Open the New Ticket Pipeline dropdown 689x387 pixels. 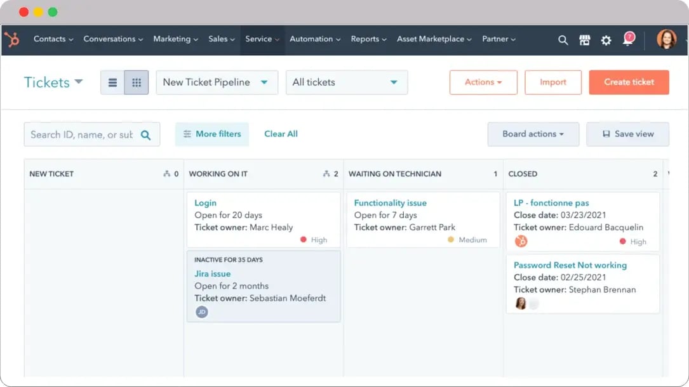(217, 82)
